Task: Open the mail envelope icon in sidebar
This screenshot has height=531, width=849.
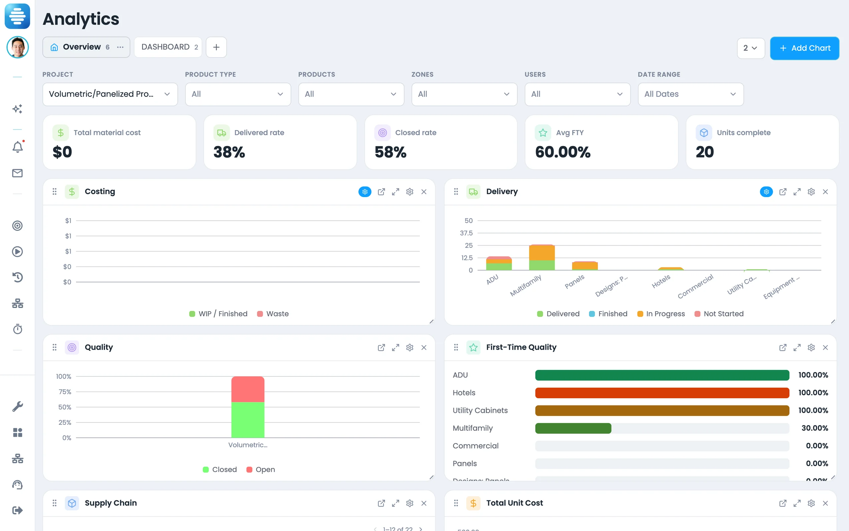Action: (18, 173)
